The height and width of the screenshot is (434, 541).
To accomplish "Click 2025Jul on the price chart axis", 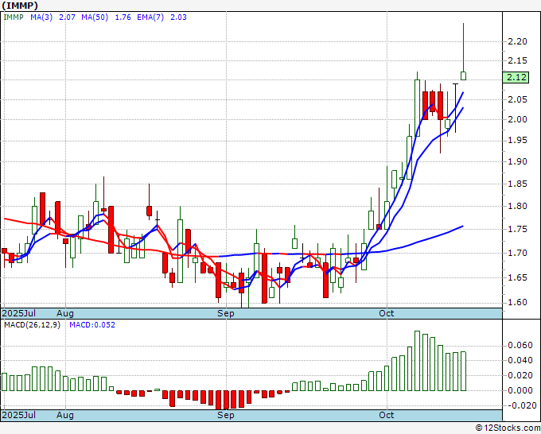I will [x=18, y=313].
